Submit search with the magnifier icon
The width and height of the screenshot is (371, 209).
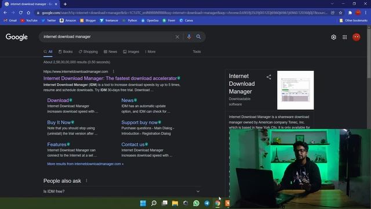point(198,37)
